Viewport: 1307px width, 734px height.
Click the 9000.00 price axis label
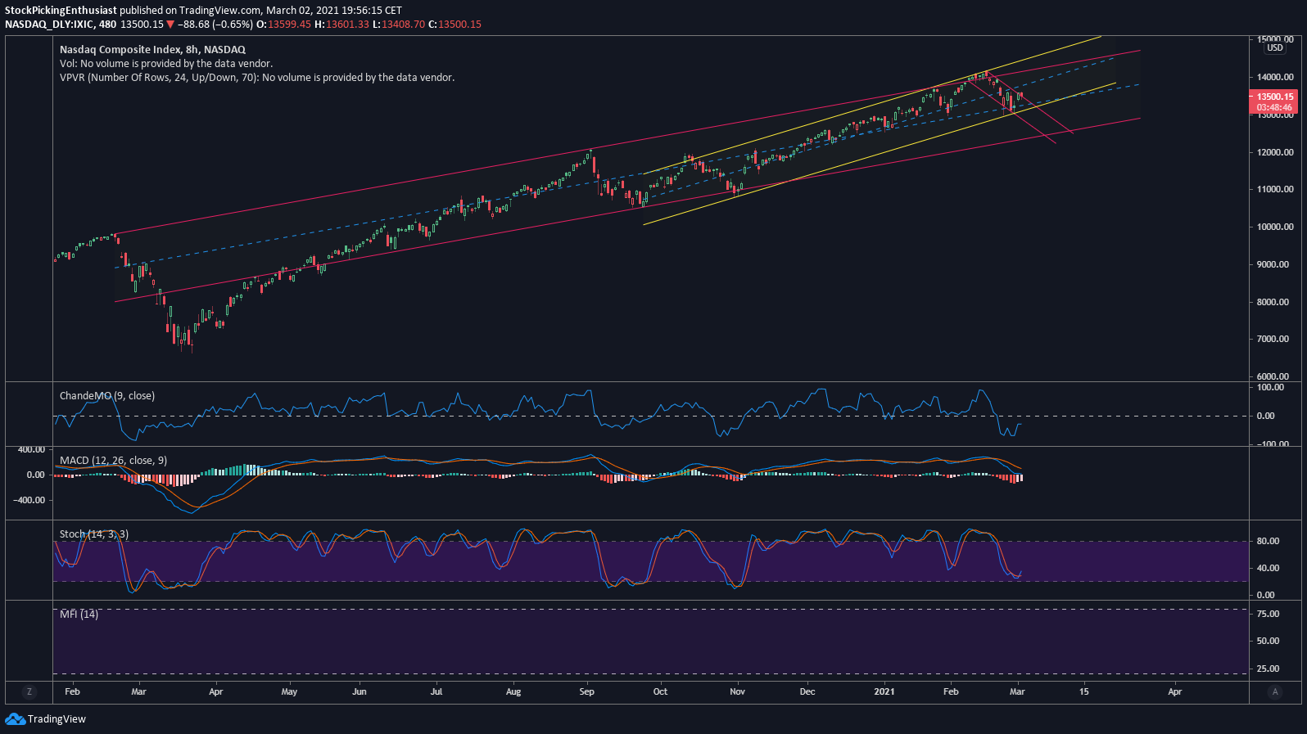(1273, 265)
